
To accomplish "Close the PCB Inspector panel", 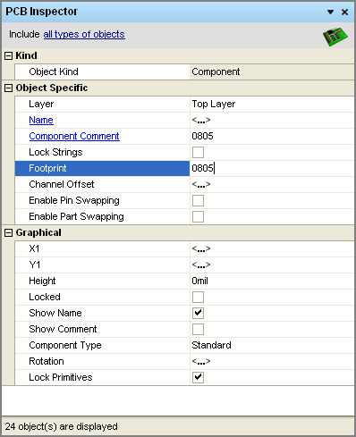I will tap(344, 13).
